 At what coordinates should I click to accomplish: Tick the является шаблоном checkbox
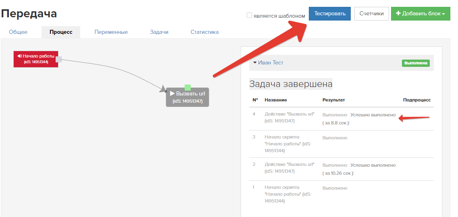249,15
